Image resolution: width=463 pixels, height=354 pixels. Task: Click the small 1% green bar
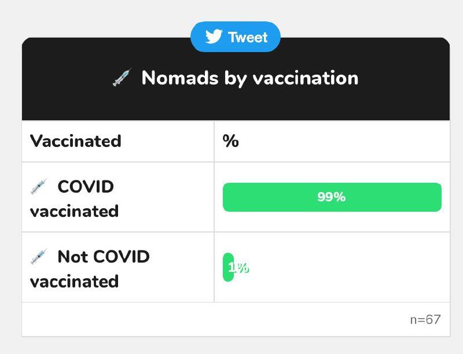pos(228,267)
